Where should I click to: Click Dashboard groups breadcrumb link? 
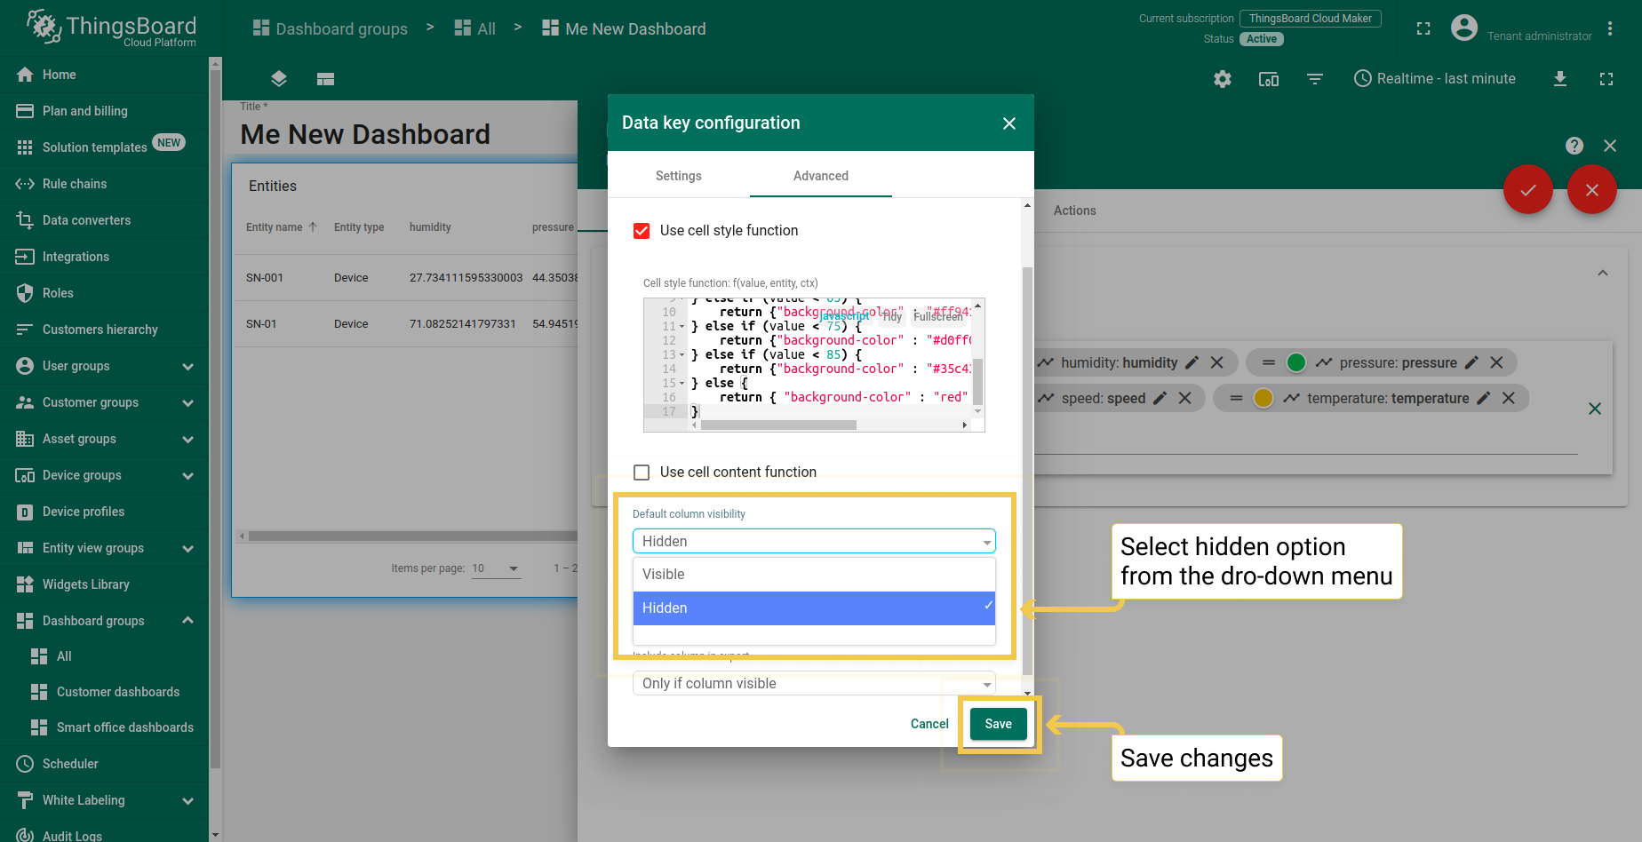coord(330,29)
